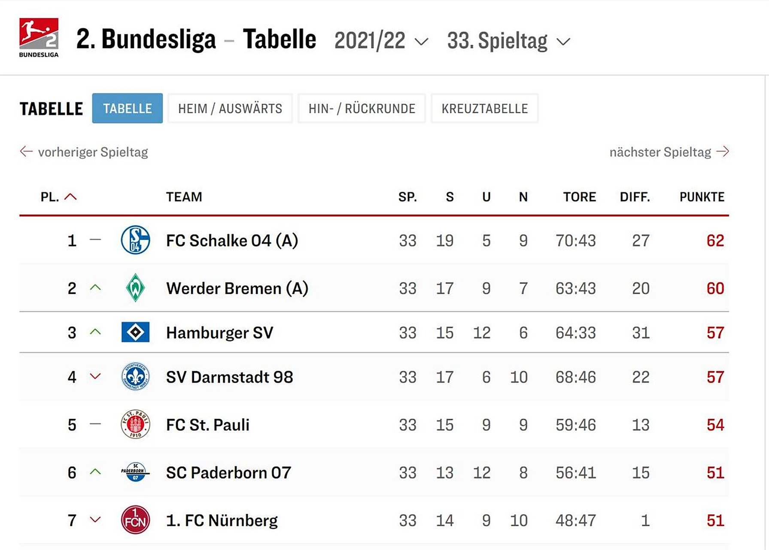The image size is (769, 550).
Task: Click the FC Schalke 04 crest
Action: tap(135, 240)
